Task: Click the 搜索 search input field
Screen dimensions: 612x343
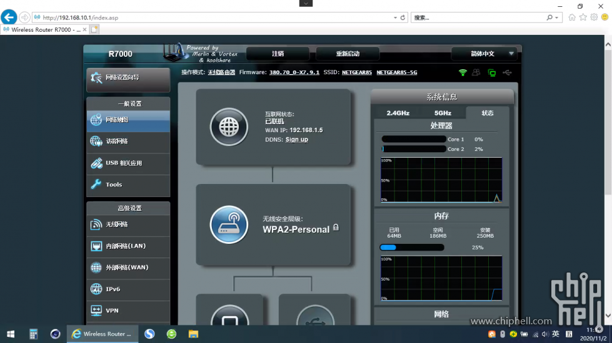Action: (x=478, y=17)
